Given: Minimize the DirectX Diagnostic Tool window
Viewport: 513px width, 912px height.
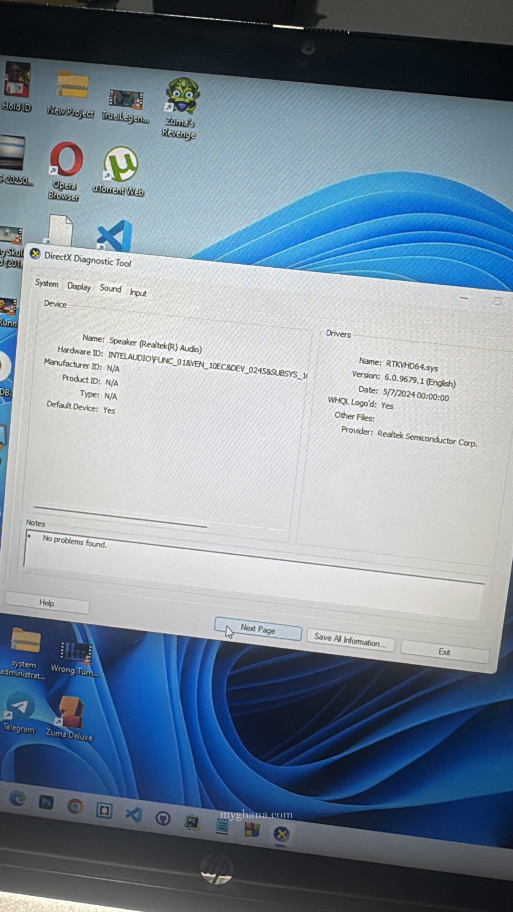Looking at the screenshot, I should pyautogui.click(x=464, y=298).
